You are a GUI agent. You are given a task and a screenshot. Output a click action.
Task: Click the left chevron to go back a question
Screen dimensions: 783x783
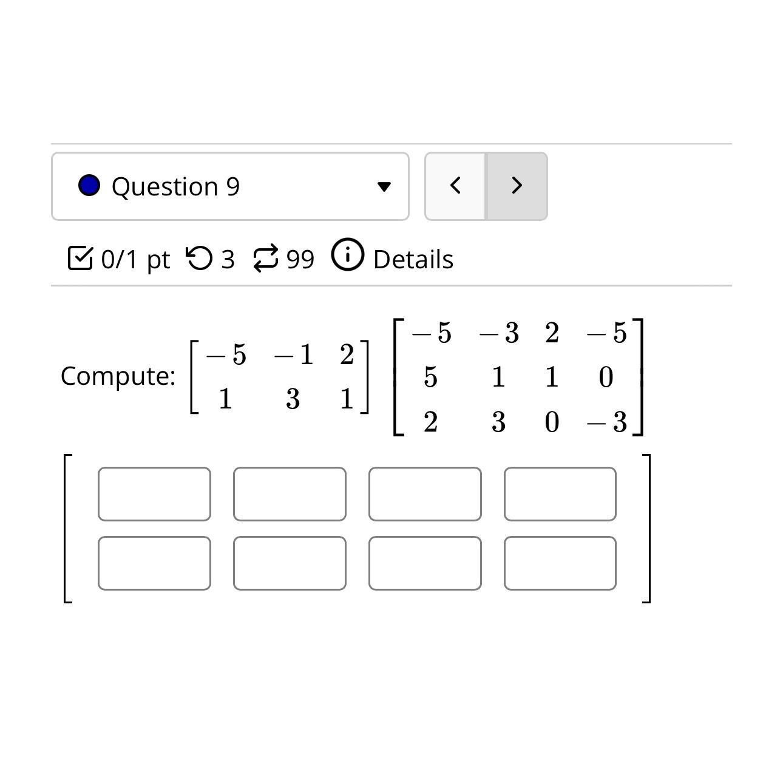[x=455, y=186]
